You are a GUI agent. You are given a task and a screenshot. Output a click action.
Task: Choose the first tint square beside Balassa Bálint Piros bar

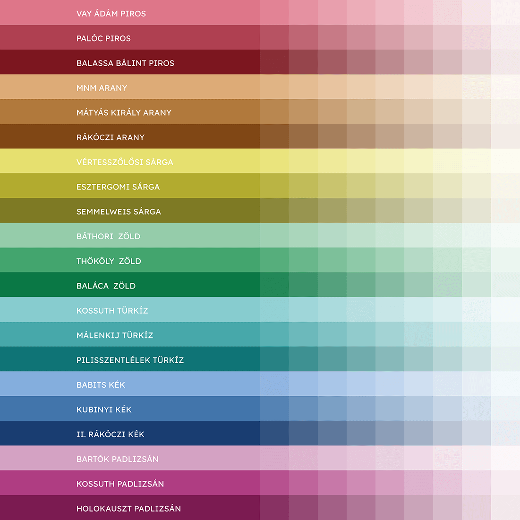(x=274, y=62)
